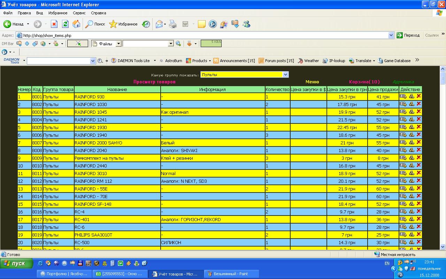This screenshot has height=279, width=446.
Task: Click the gold coins icon for RAINFORD 2040
Action: click(412, 150)
